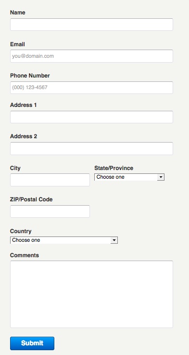Open the State/Province dropdown
Viewport: 189px width, 355px height.
129,177
